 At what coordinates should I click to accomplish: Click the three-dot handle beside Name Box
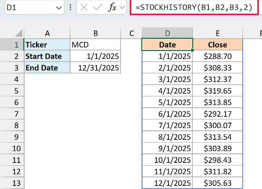click(70, 7)
